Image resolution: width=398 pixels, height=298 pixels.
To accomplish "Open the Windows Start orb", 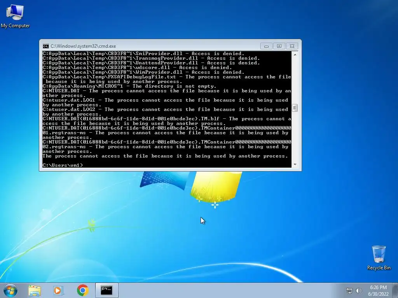I will [10, 290].
